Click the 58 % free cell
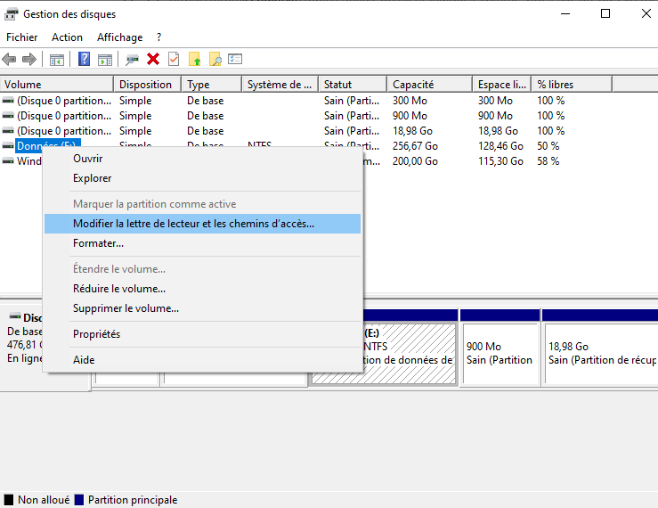This screenshot has width=658, height=508. click(x=548, y=161)
